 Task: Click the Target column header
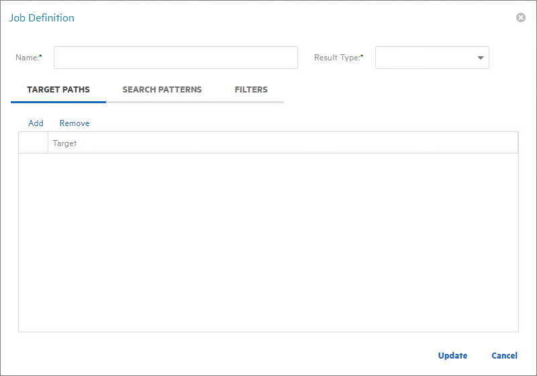click(x=282, y=143)
